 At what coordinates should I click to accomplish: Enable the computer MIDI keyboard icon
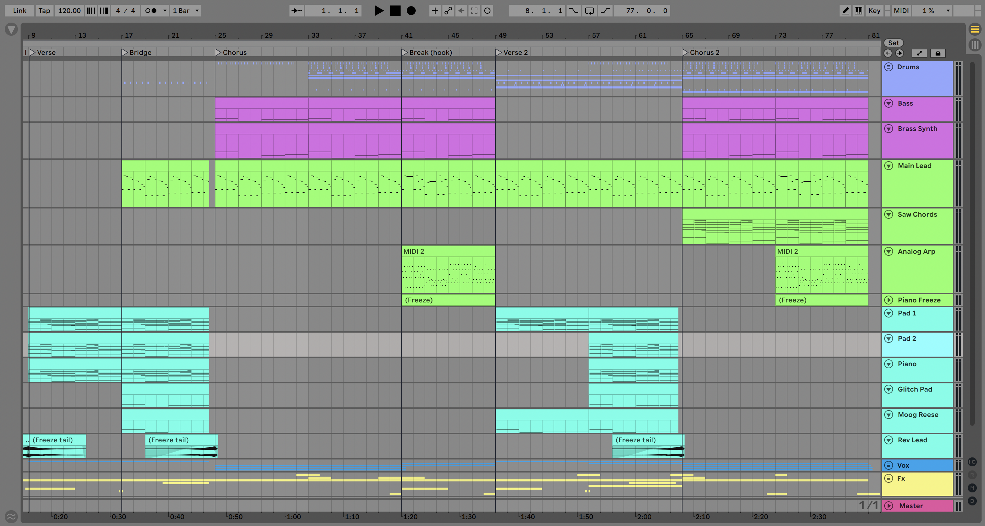click(x=858, y=11)
